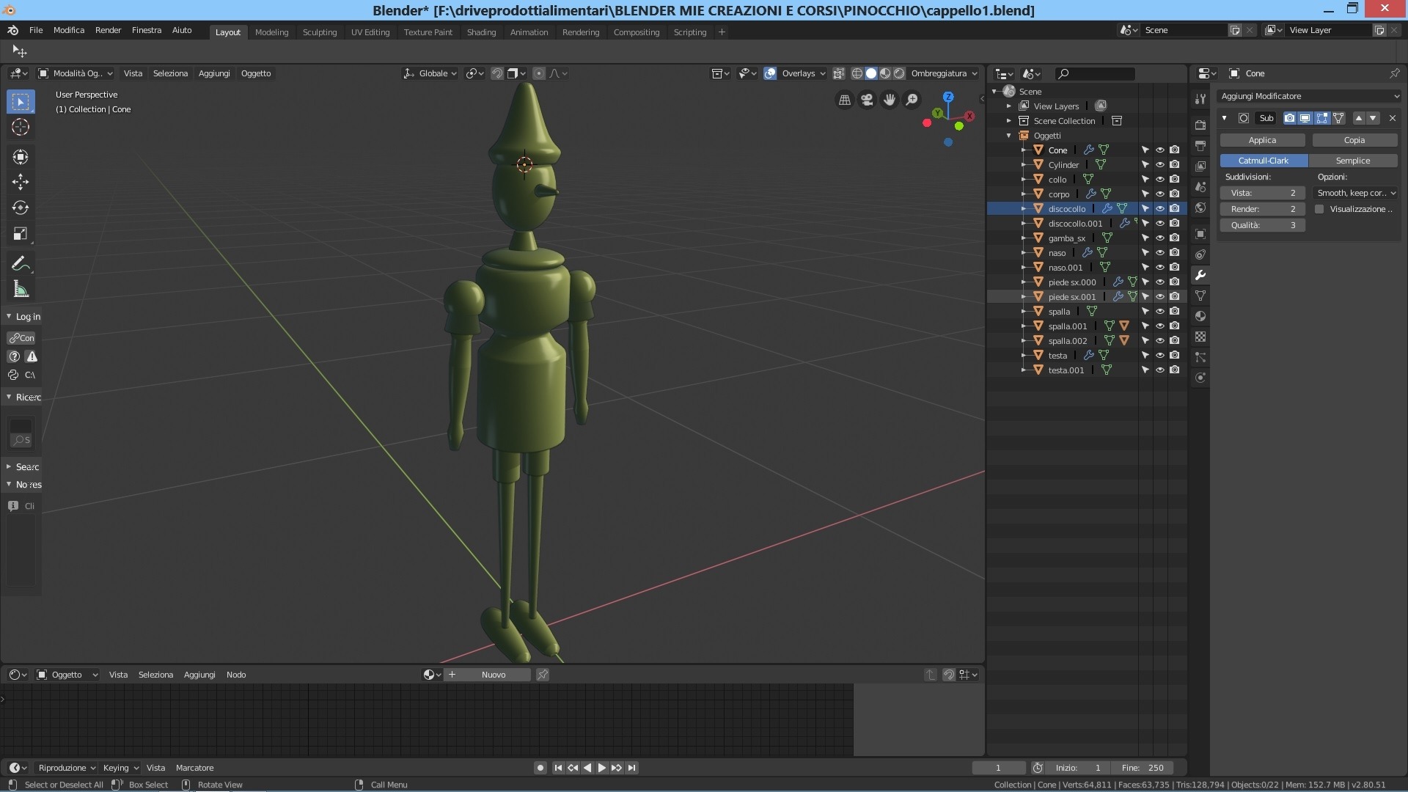Select the Transform tool

click(21, 156)
